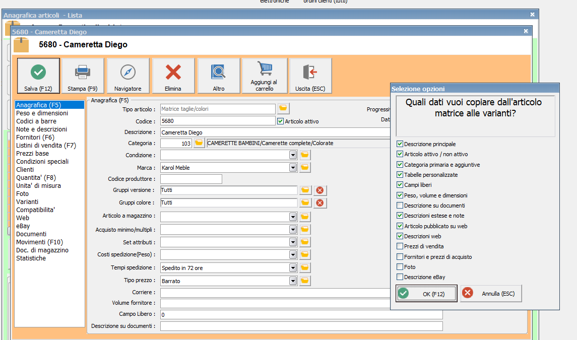Enable the Prezzi di vendita checkbox
The width and height of the screenshot is (577, 340).
click(x=400, y=246)
